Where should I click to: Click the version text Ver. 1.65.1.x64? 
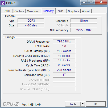tap(32, 105)
